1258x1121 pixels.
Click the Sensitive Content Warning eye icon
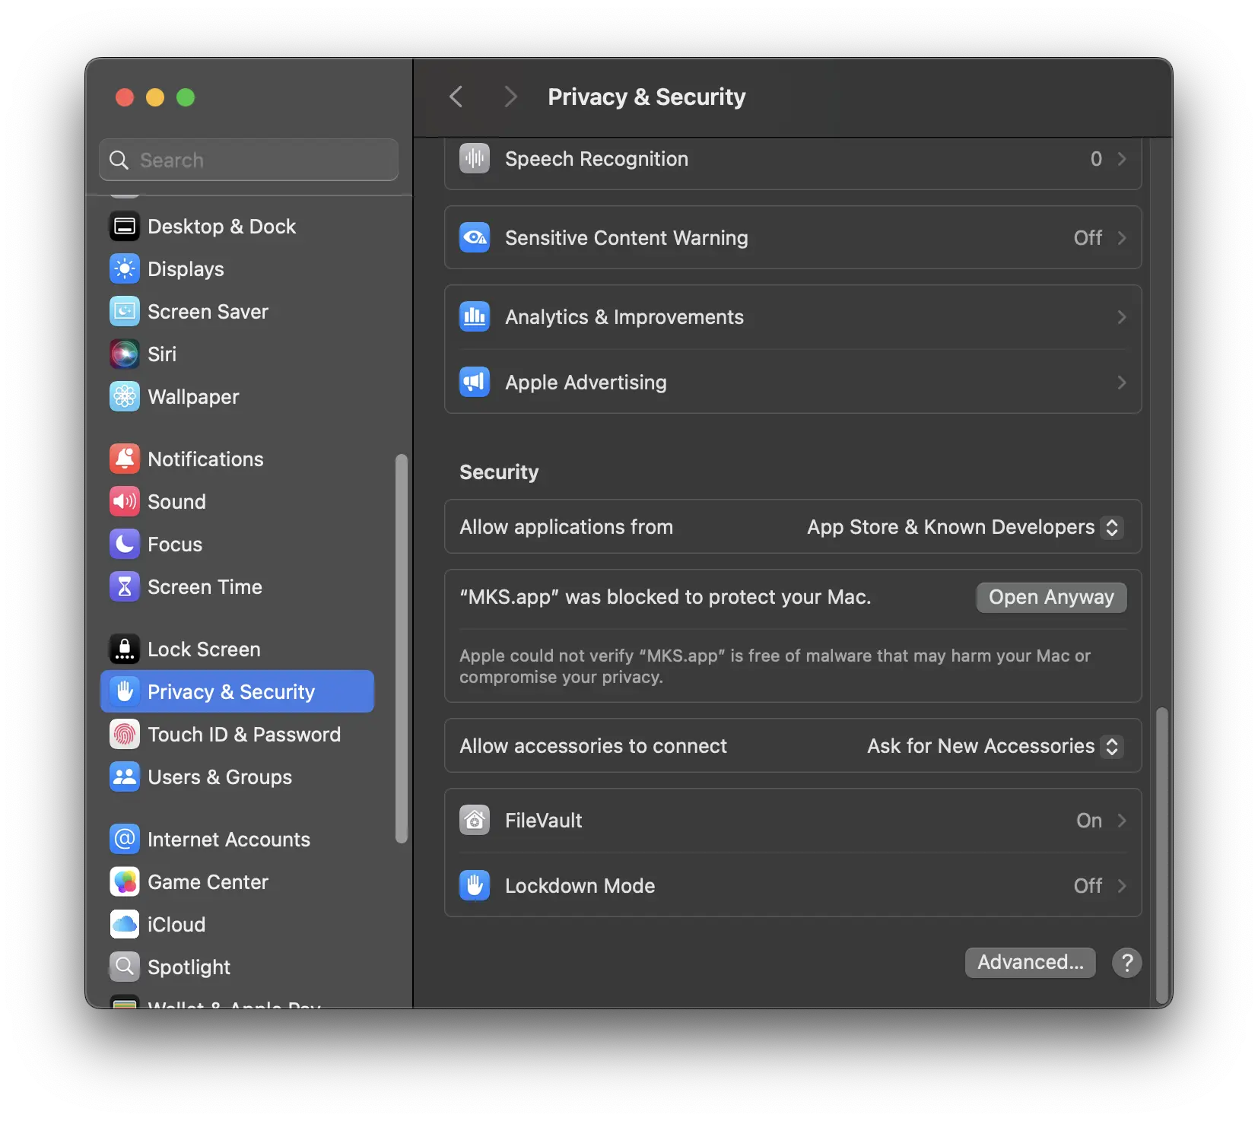pos(475,238)
